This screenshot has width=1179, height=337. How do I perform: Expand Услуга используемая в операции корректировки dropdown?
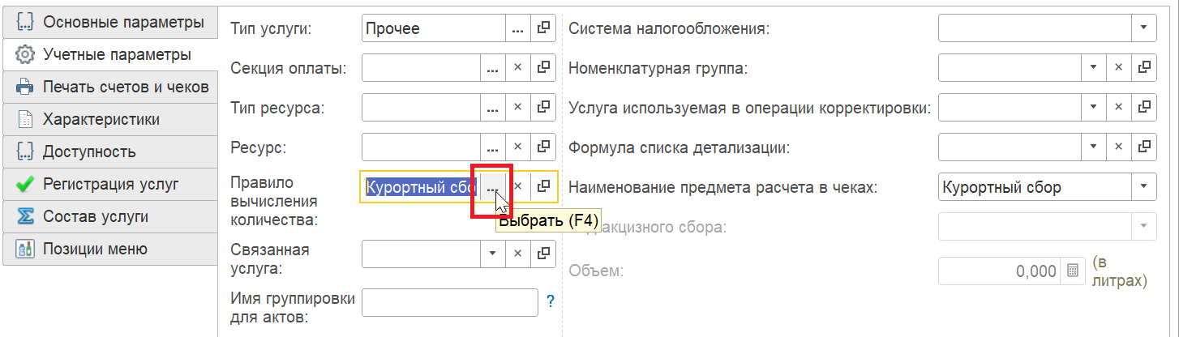click(x=1092, y=107)
